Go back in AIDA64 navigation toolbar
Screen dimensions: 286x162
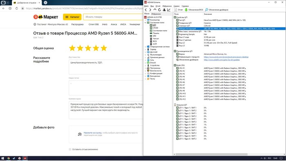[146, 10]
